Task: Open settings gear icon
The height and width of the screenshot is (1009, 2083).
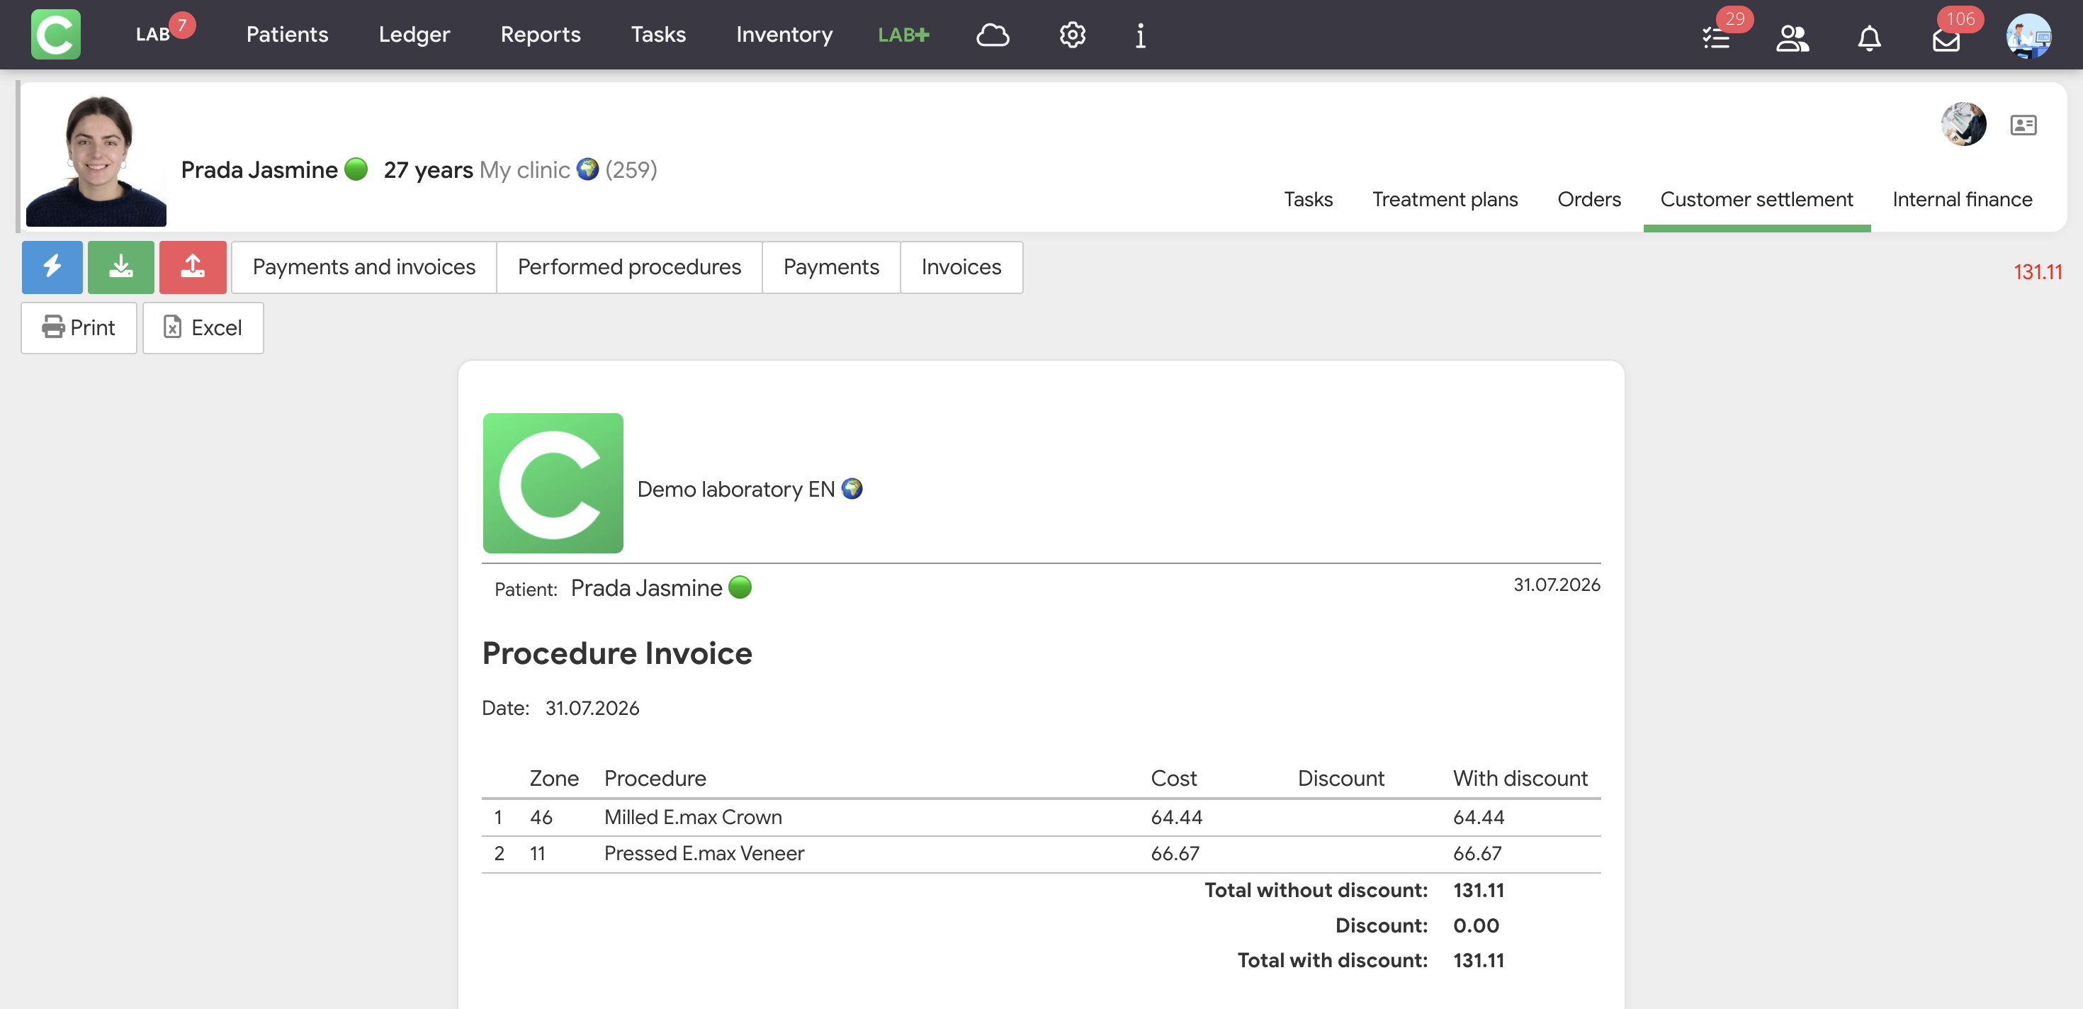Action: (x=1072, y=35)
